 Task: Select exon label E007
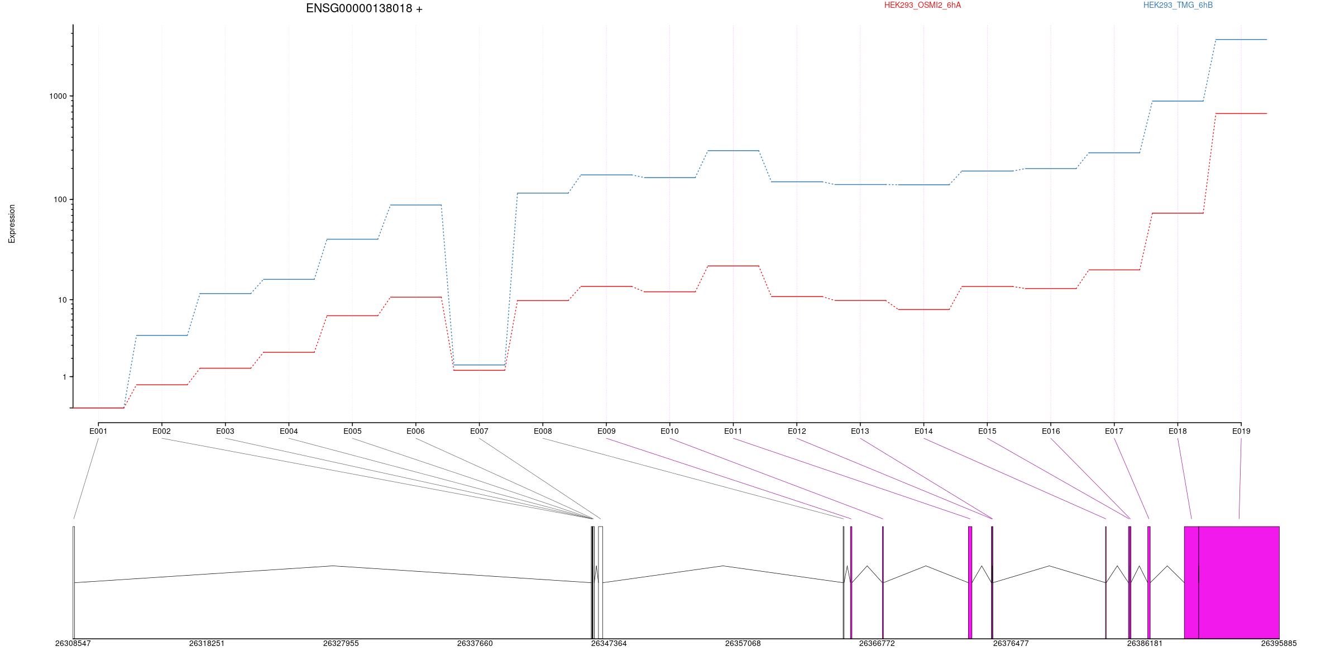tap(479, 431)
